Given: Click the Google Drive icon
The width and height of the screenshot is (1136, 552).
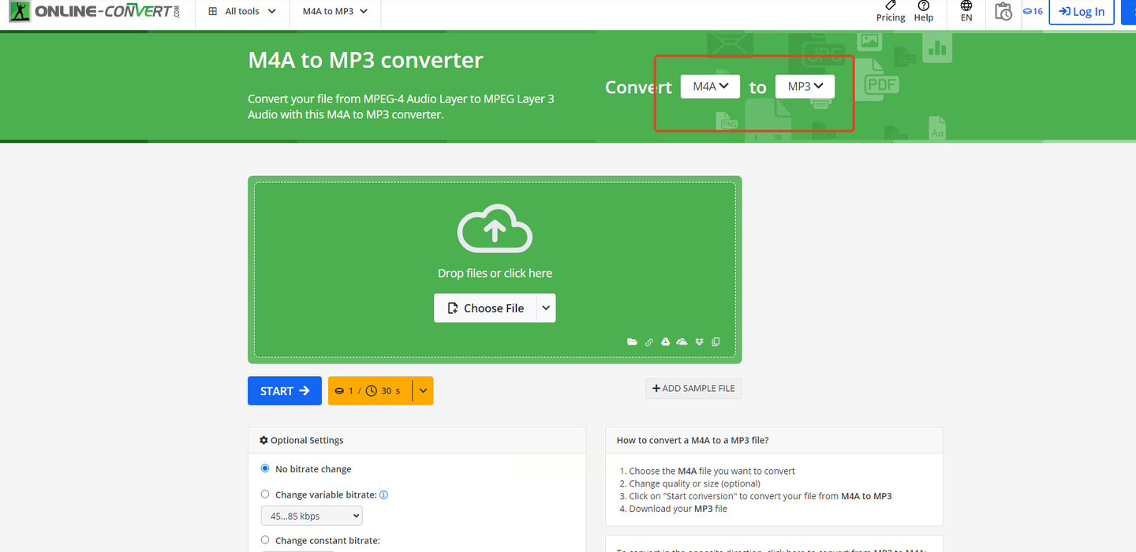Looking at the screenshot, I should (666, 342).
